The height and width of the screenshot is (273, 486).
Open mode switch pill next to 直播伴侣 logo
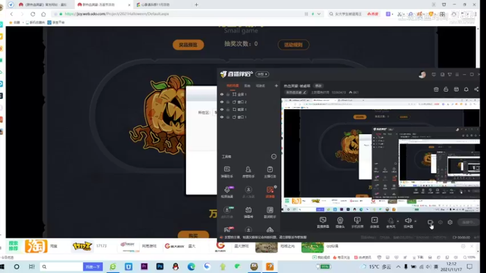click(x=262, y=74)
